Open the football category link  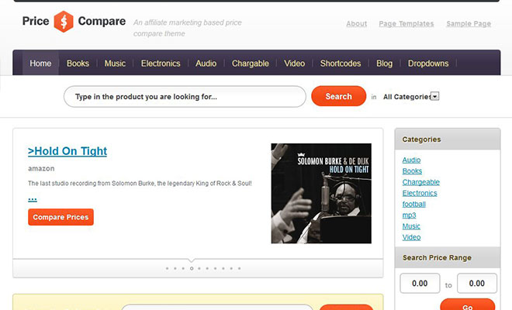pyautogui.click(x=413, y=204)
